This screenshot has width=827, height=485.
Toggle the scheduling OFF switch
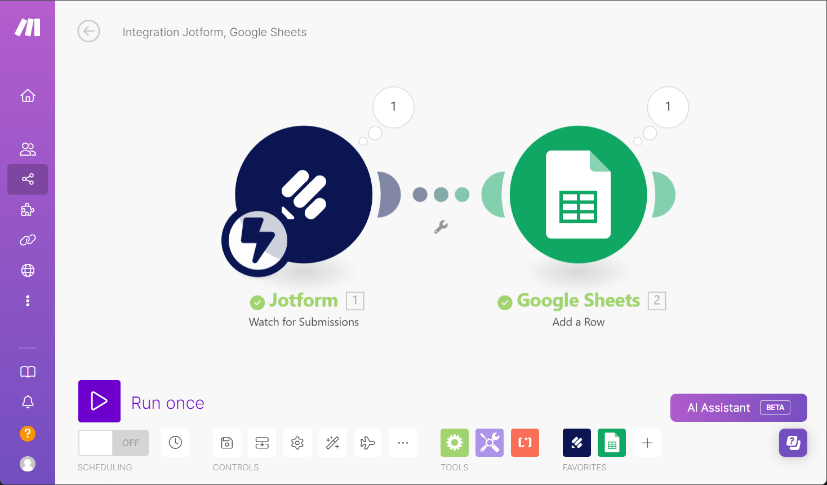113,443
